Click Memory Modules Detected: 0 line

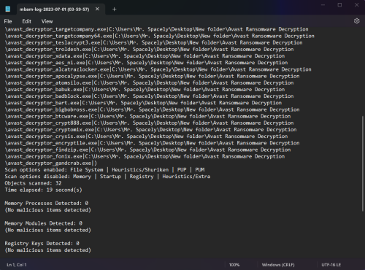point(44,223)
